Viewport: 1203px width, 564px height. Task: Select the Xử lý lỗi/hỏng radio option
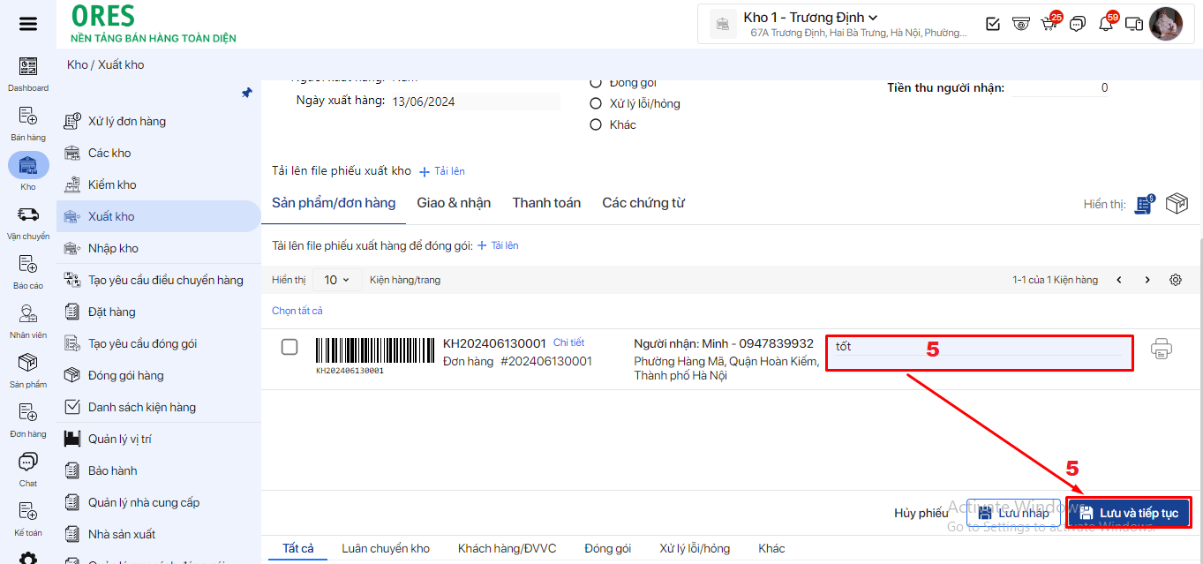(x=596, y=103)
